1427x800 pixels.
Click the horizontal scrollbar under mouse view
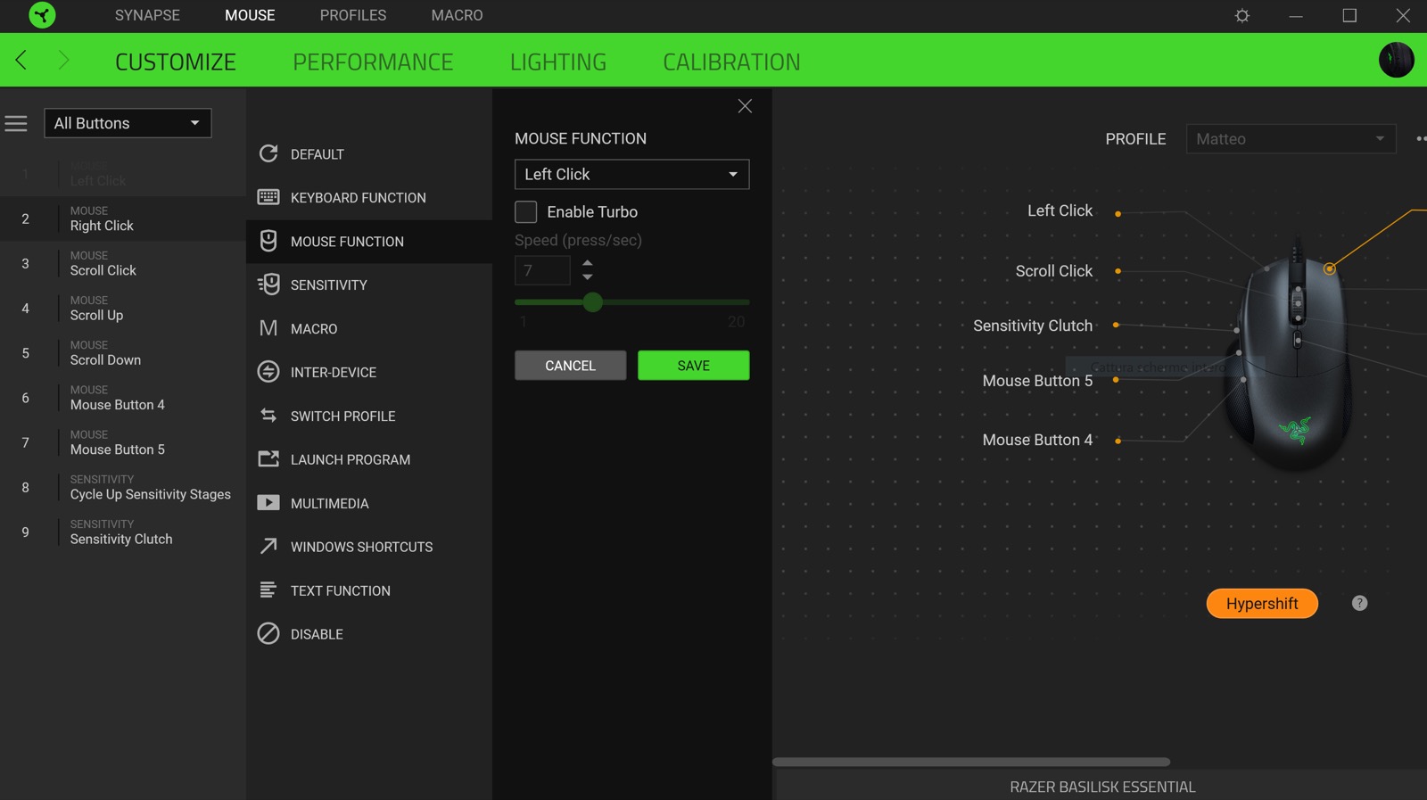click(x=971, y=762)
